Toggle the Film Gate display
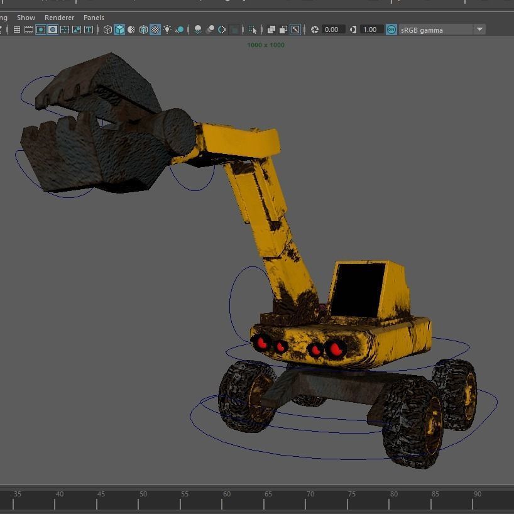Screen dimensions: 514x514 point(29,30)
